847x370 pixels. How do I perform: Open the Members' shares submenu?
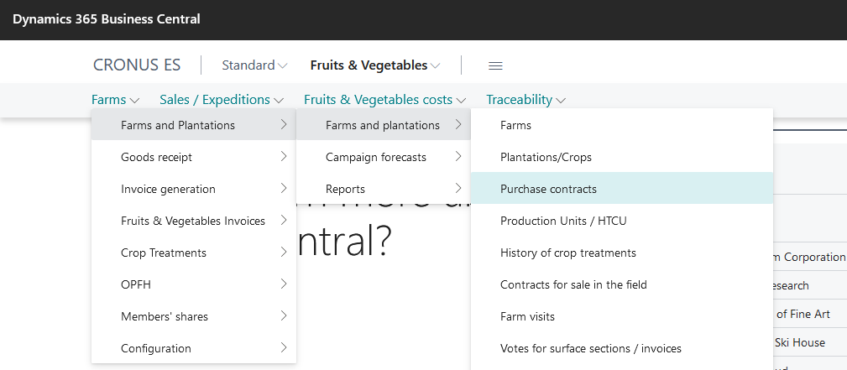[194, 316]
